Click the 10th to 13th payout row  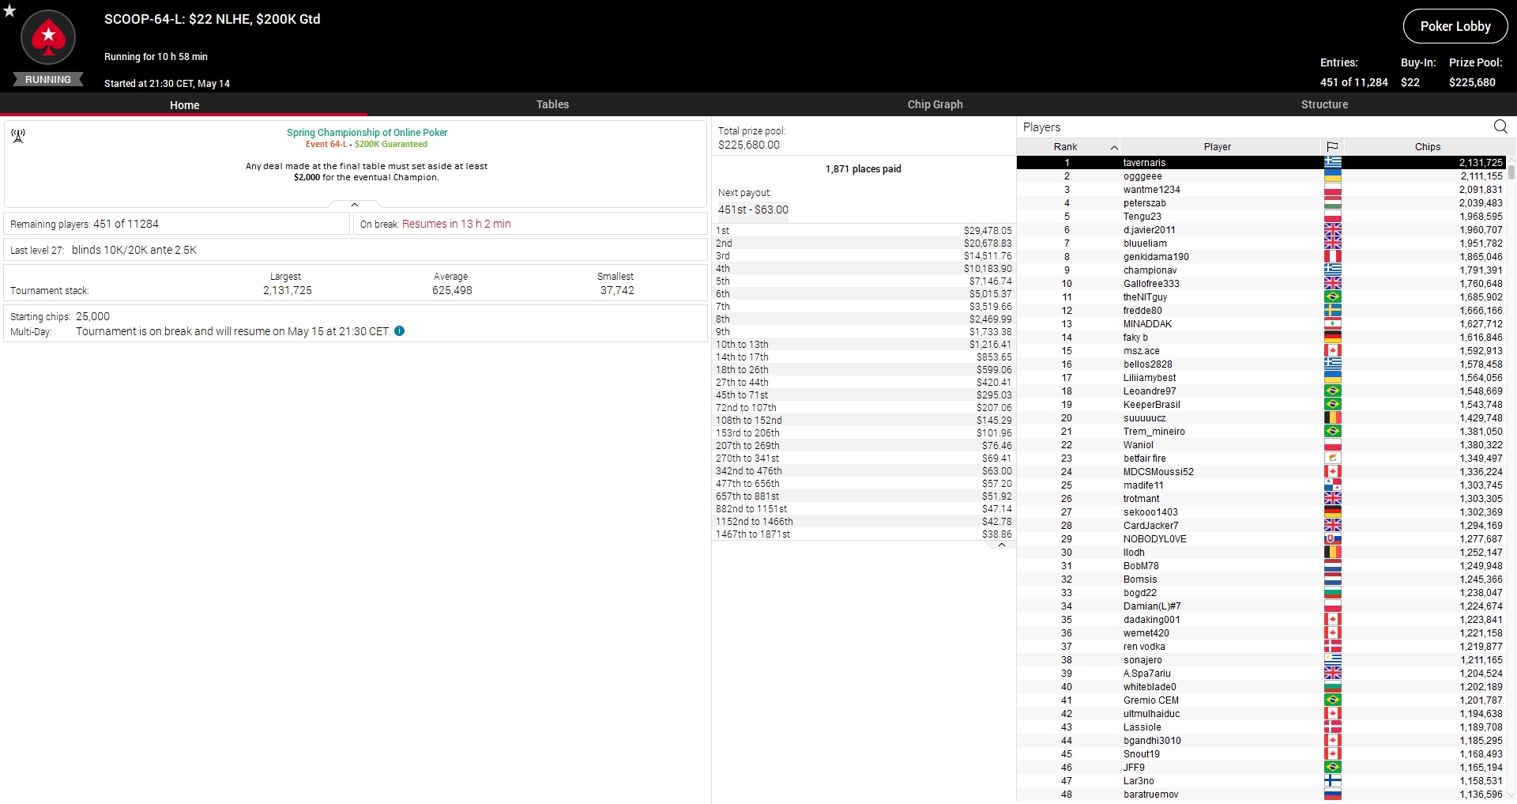(864, 344)
